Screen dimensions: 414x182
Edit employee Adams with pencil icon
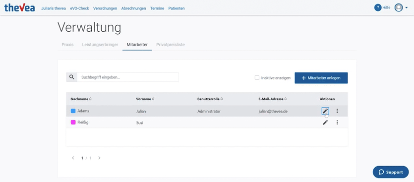click(325, 111)
